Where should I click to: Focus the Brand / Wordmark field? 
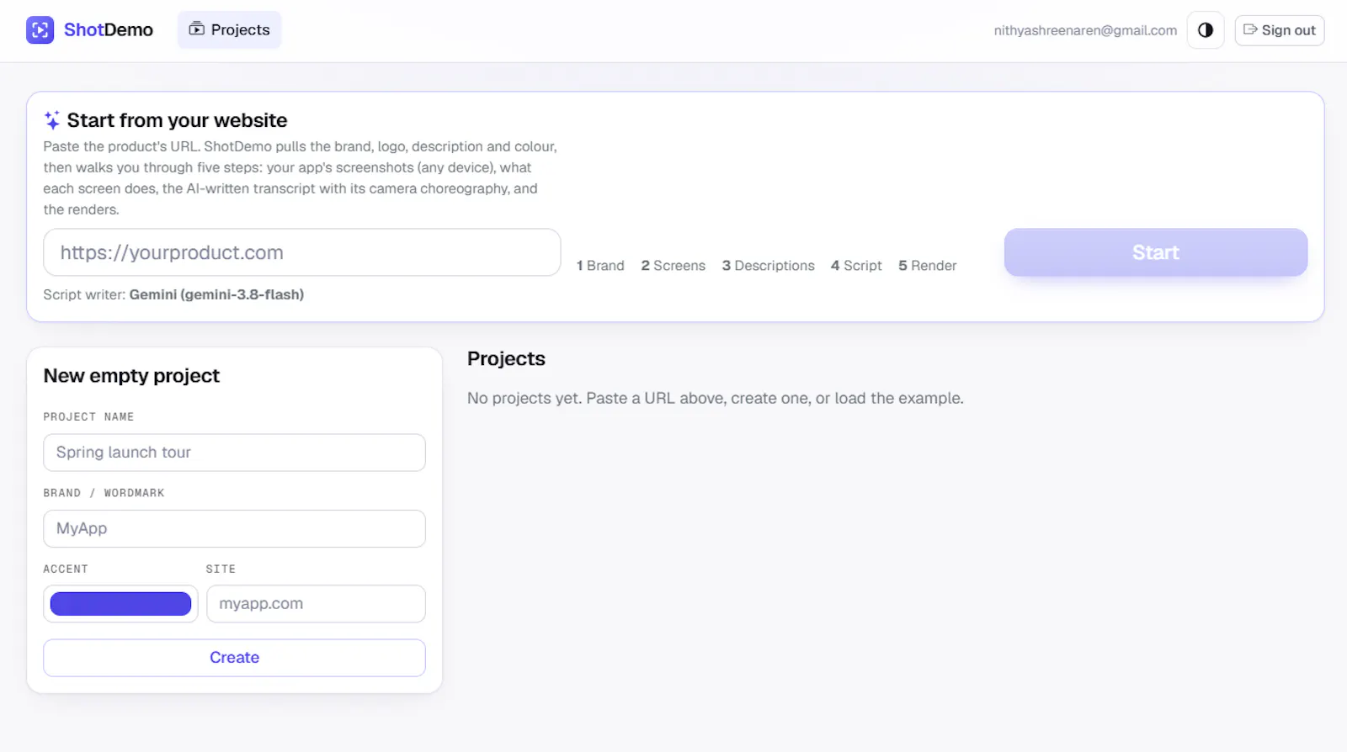[234, 528]
